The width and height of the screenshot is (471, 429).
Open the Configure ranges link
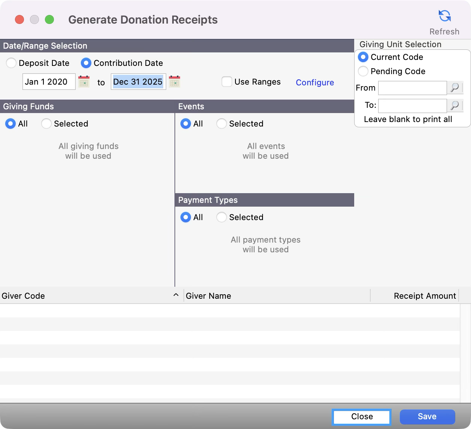315,82
